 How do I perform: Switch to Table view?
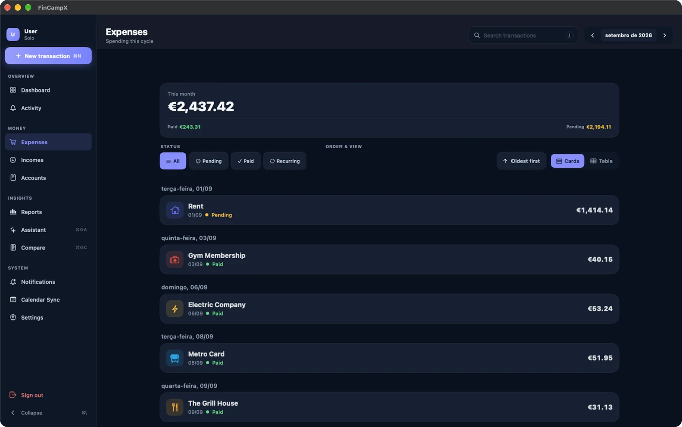coord(602,161)
